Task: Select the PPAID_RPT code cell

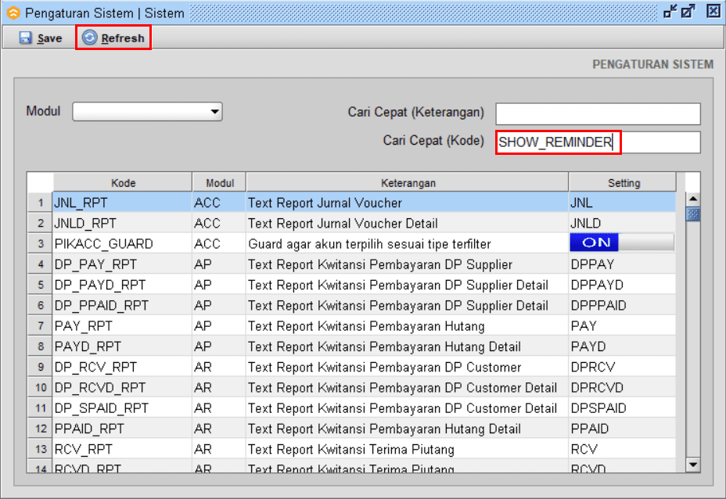Action: tap(122, 429)
